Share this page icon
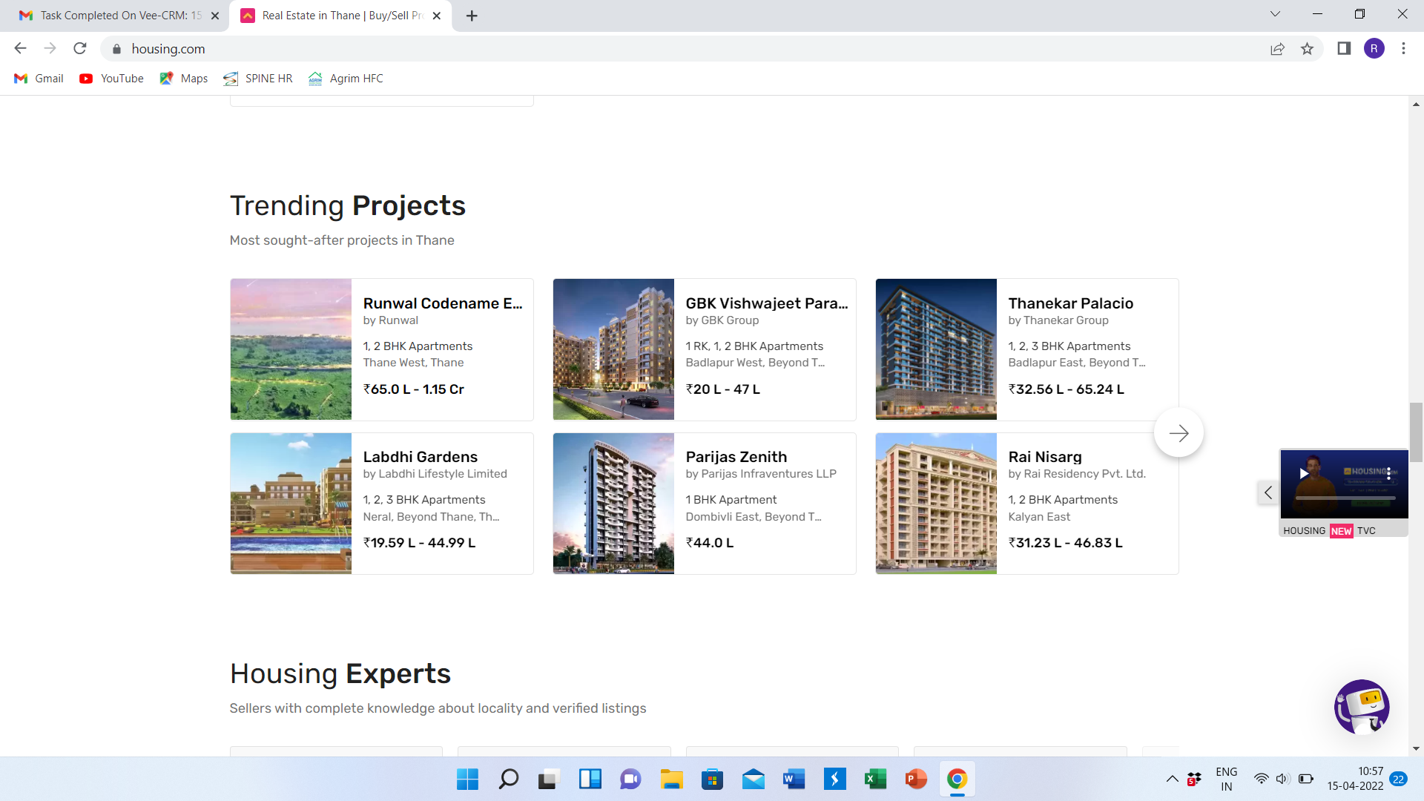The width and height of the screenshot is (1424, 801). [x=1277, y=49]
